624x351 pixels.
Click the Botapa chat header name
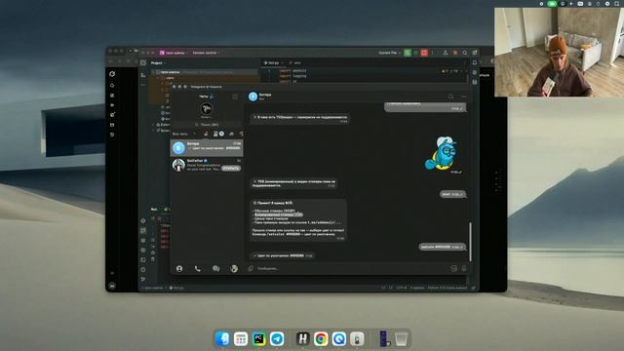[x=265, y=95]
